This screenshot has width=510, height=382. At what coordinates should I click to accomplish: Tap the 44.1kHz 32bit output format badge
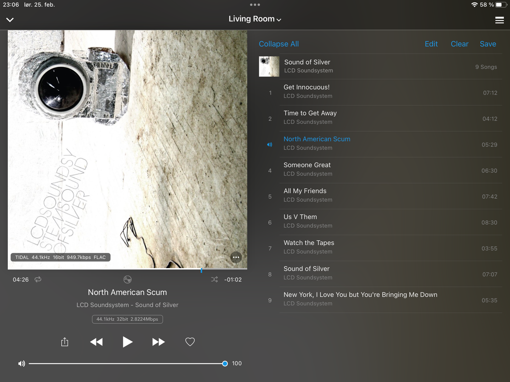pos(127,319)
